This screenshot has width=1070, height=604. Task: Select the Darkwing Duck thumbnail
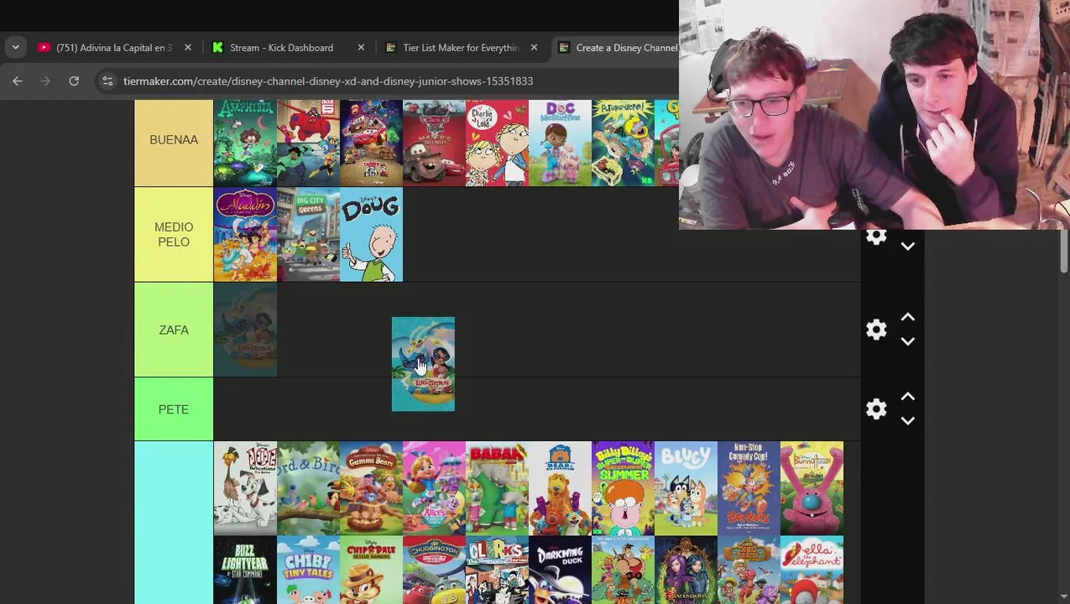[560, 570]
